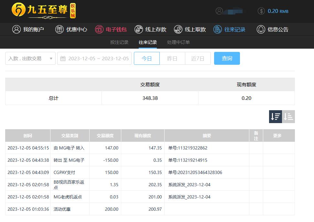Click the dollar balance icon
This screenshot has height=222, width=314.
pyautogui.click(x=261, y=11)
